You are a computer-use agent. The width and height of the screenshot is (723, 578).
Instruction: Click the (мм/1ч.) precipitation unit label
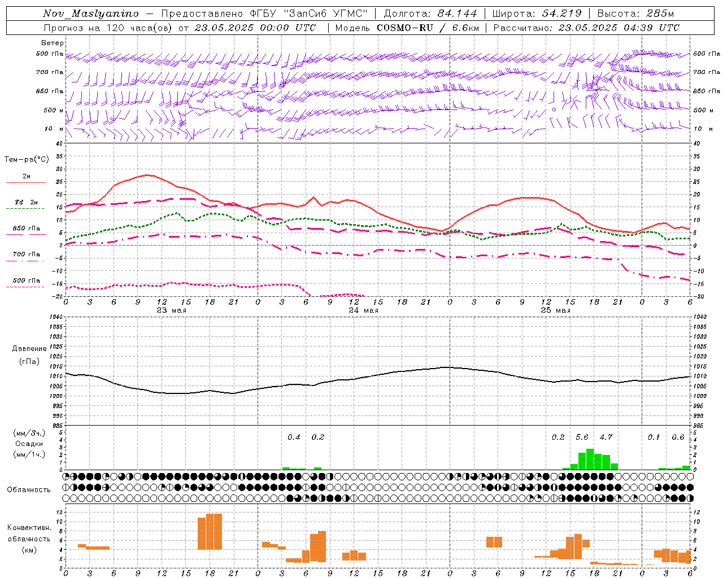tap(30, 454)
